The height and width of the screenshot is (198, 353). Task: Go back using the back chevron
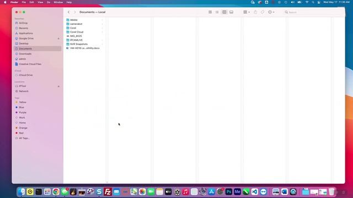tap(68, 12)
